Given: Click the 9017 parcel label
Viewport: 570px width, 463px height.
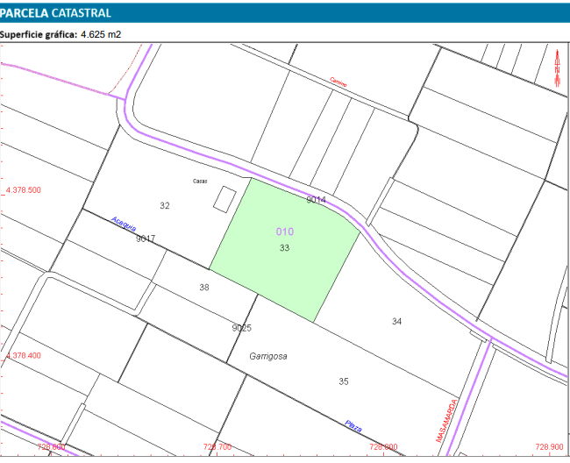Looking at the screenshot, I should point(146,239).
